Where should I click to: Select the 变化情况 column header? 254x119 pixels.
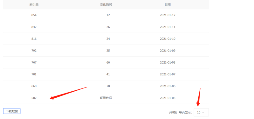tap(106, 4)
